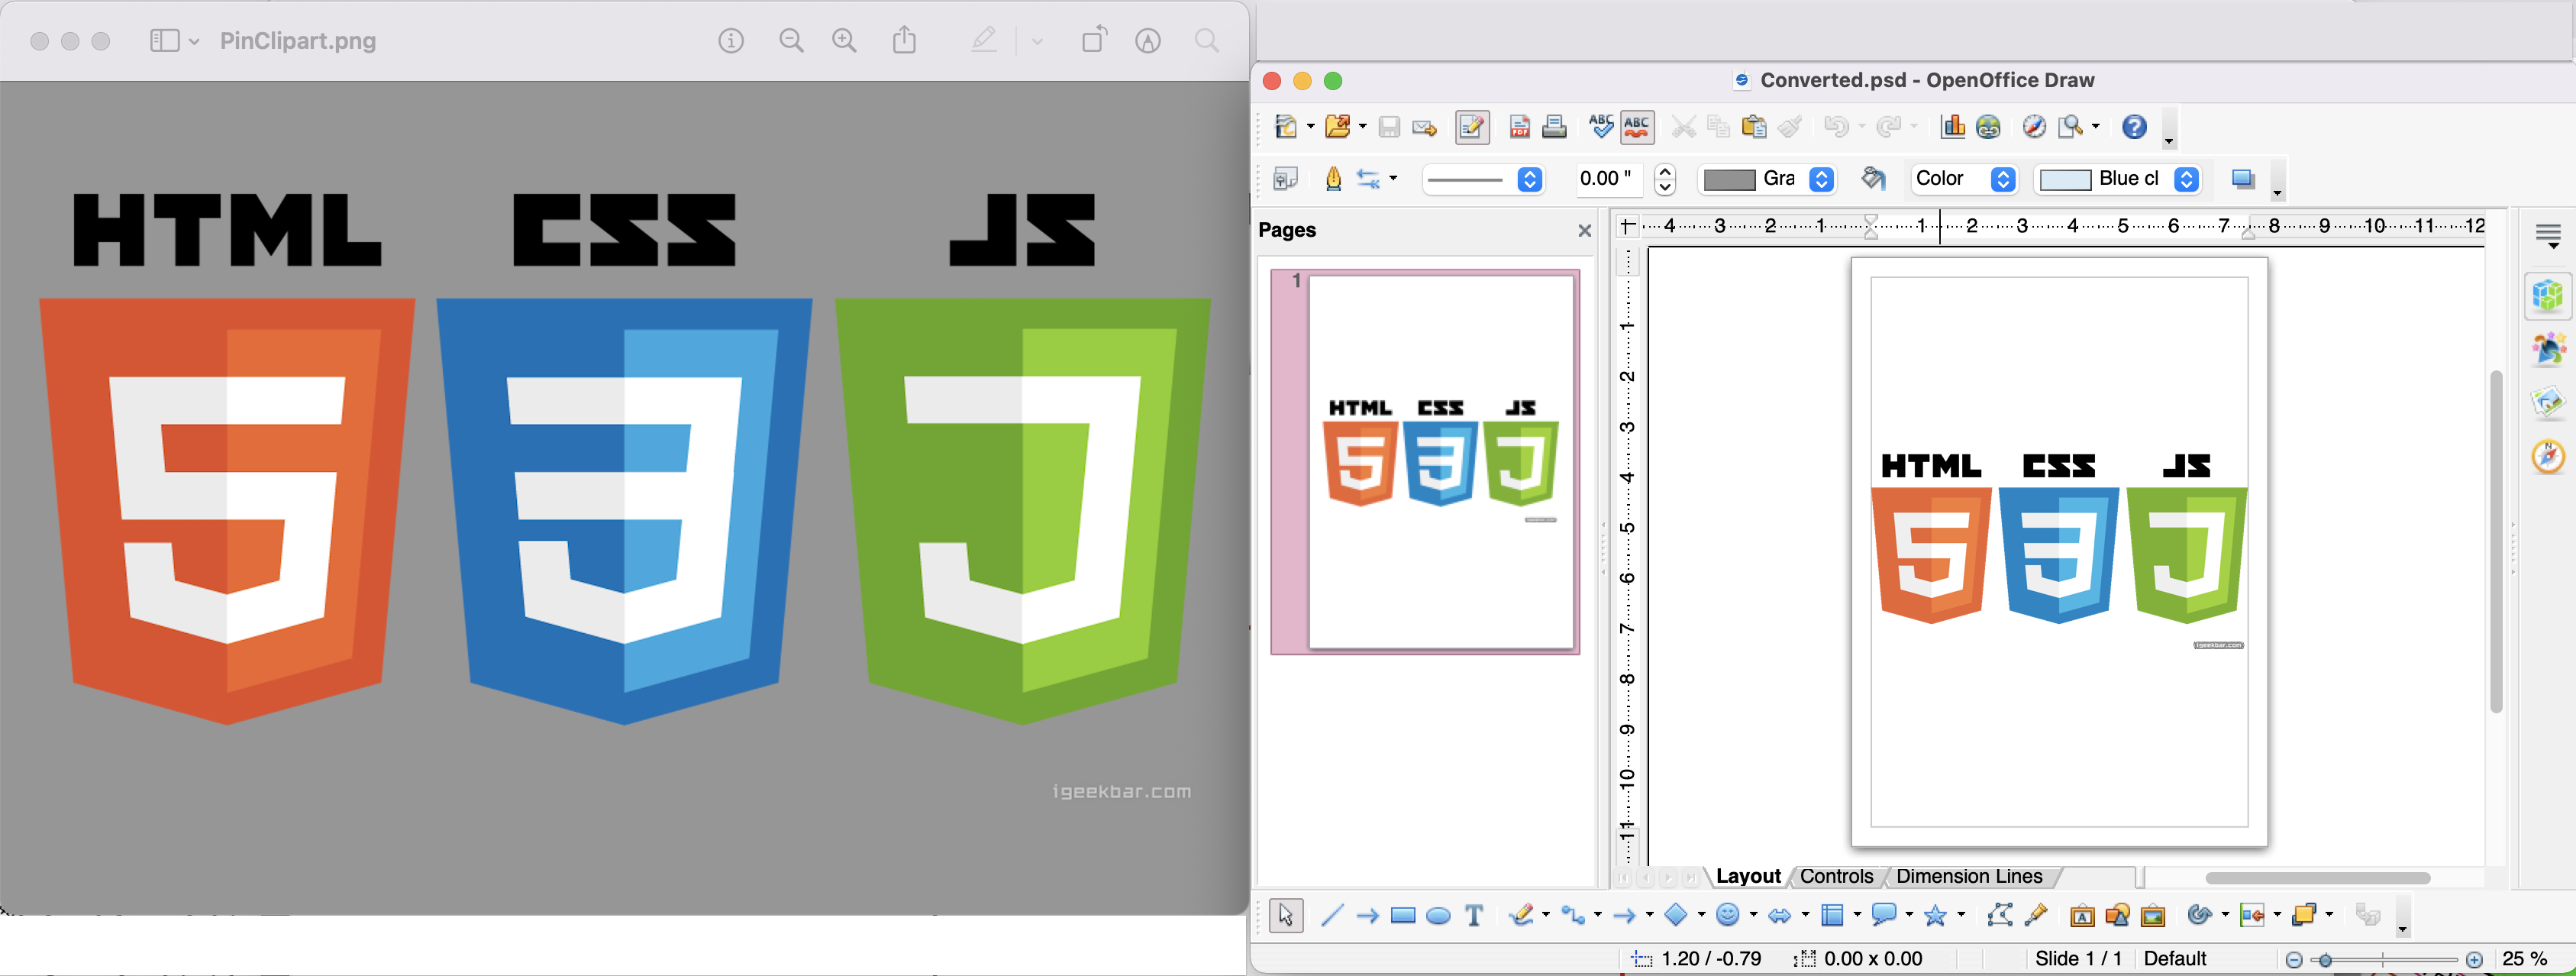Open the Area fill bucket dialog
Image resolution: width=2576 pixels, height=976 pixels.
1873,179
